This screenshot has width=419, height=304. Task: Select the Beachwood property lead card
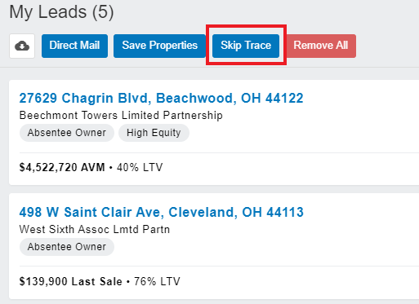coord(214,133)
